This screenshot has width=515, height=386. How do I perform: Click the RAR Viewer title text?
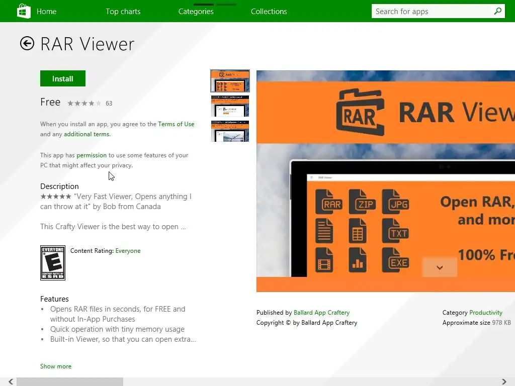(88, 44)
